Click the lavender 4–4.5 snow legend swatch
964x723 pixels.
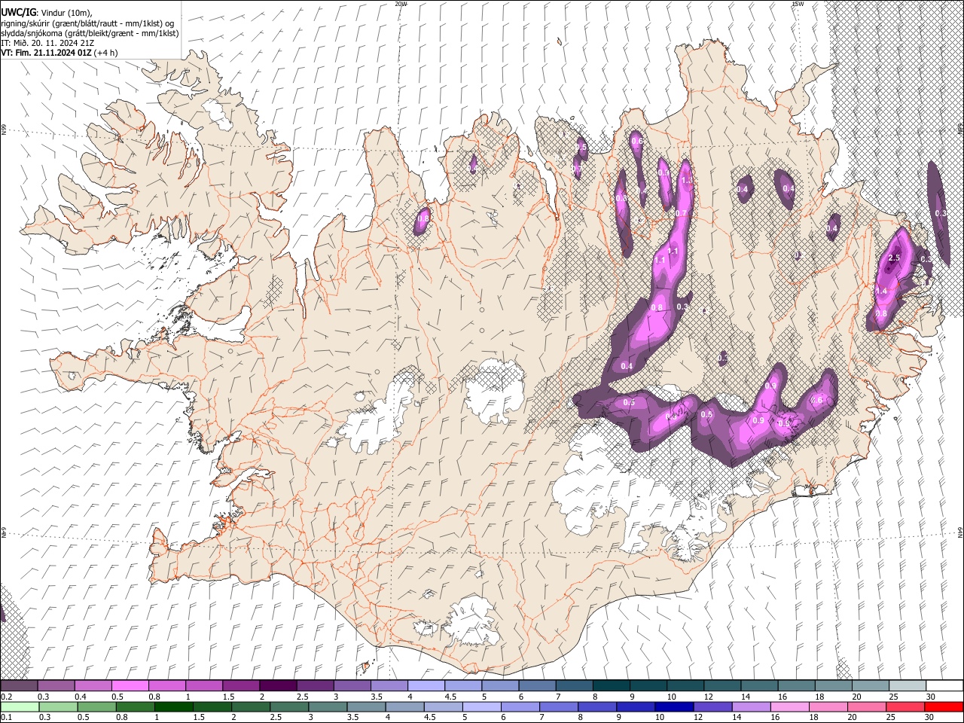[x=426, y=685]
